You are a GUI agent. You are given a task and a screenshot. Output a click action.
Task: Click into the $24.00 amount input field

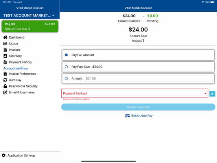(149, 78)
